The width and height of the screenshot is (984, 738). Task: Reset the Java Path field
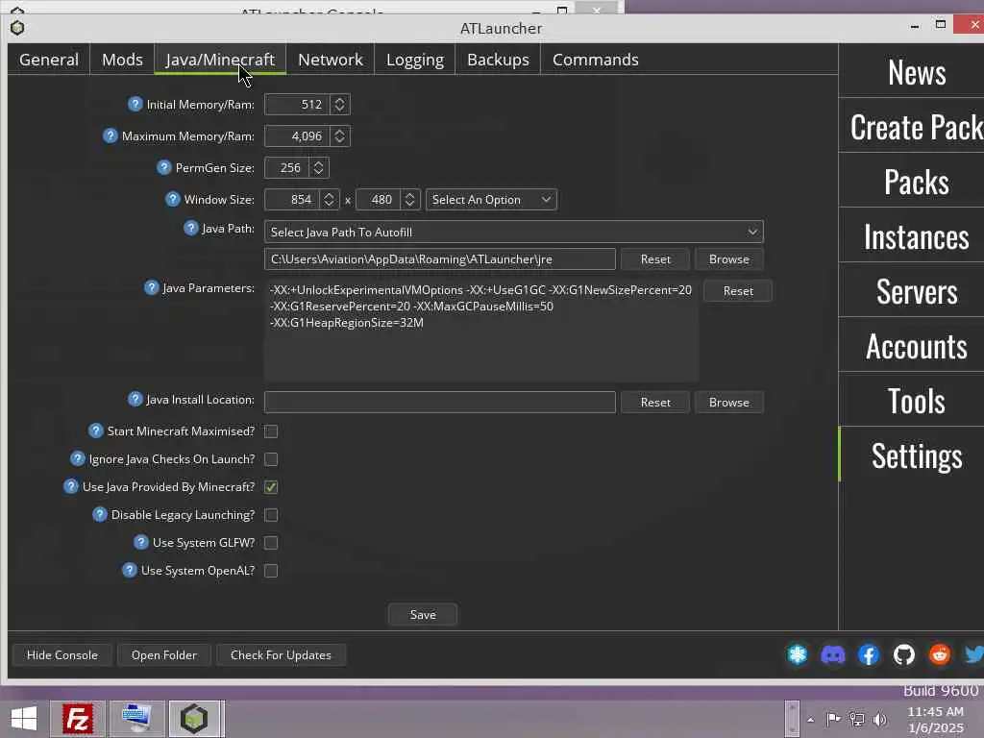pyautogui.click(x=655, y=259)
